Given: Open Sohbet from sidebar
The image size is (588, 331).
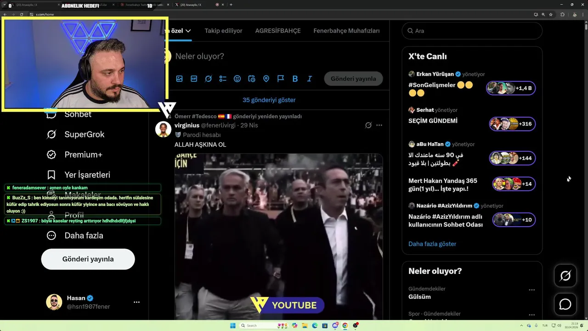Looking at the screenshot, I should click(x=69, y=114).
